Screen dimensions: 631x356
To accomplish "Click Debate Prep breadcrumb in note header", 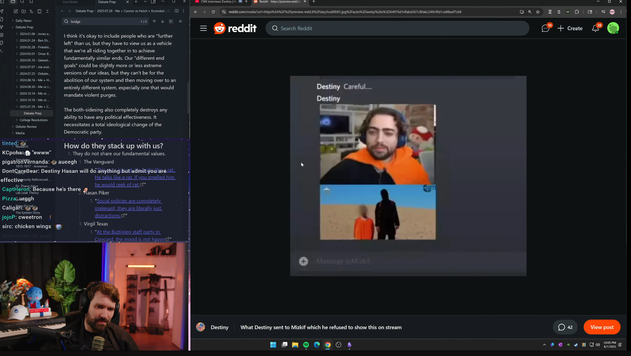I will [84, 11].
